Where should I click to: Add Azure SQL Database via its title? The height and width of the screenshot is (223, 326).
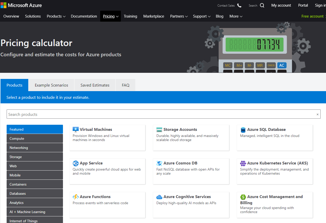(266, 130)
